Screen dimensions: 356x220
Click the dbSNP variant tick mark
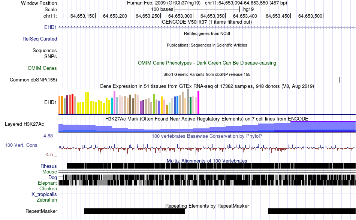click(340, 80)
